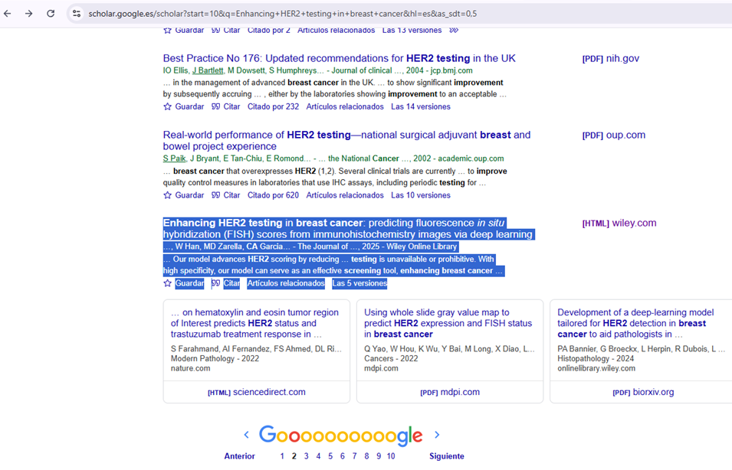
Task: Open related card on hematoxylin and eosin tumor region
Action: pos(254,323)
